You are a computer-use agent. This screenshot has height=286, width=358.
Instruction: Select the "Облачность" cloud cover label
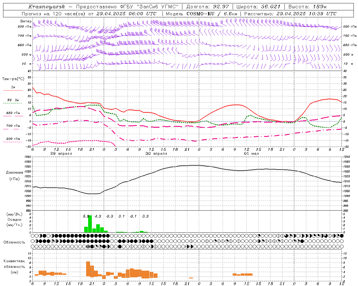[14, 242]
